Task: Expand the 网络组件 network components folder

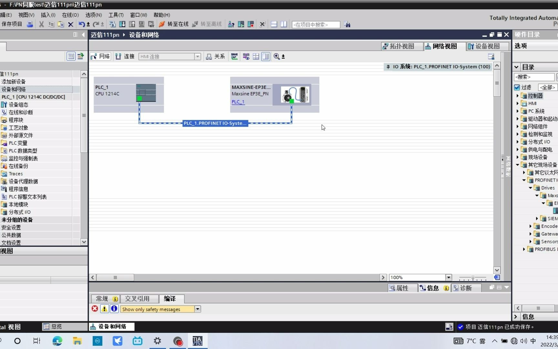Action: pos(517,126)
